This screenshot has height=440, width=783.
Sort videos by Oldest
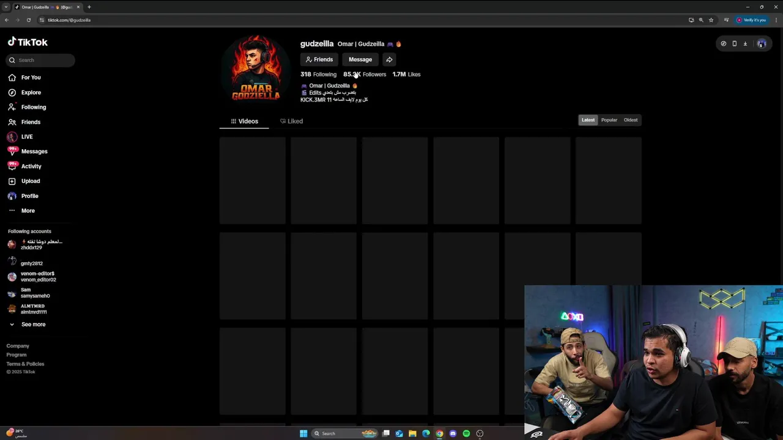pos(631,120)
